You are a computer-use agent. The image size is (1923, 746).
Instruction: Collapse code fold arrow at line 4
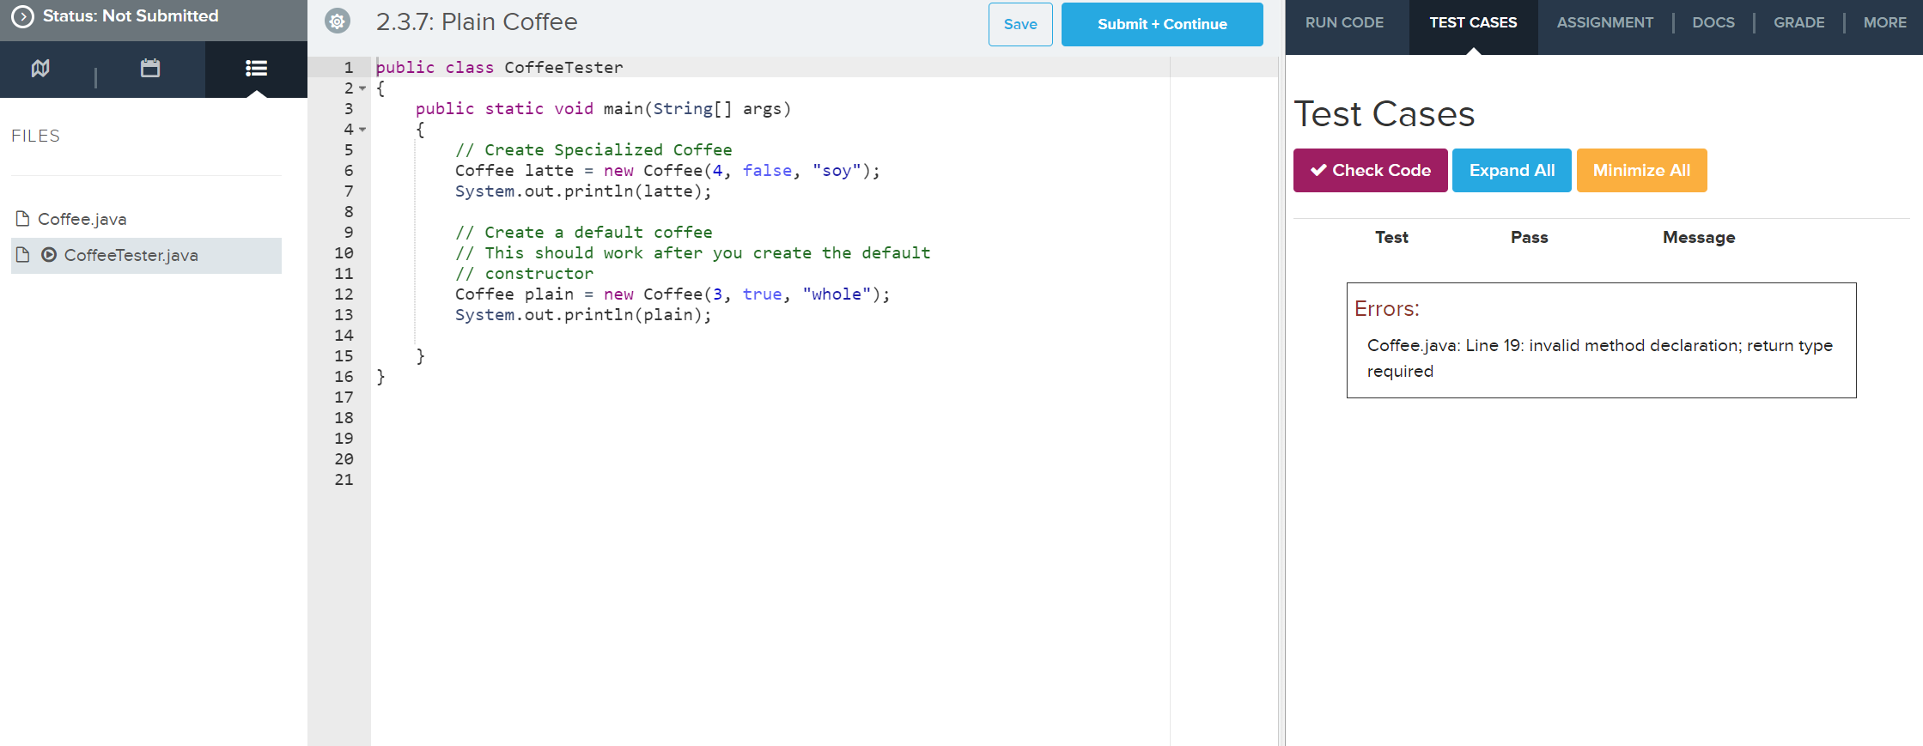362,130
